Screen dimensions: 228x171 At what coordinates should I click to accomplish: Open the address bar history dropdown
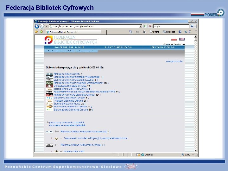(x=141, y=26)
